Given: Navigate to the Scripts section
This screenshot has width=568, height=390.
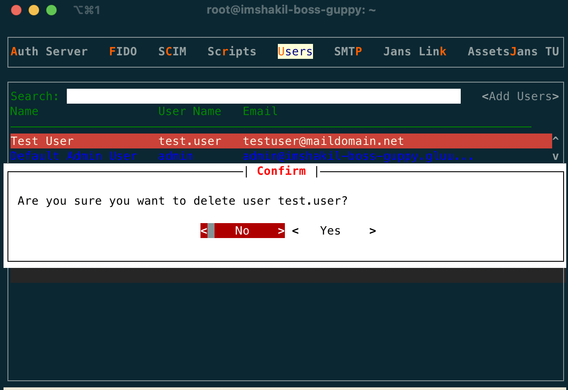Looking at the screenshot, I should (x=232, y=51).
